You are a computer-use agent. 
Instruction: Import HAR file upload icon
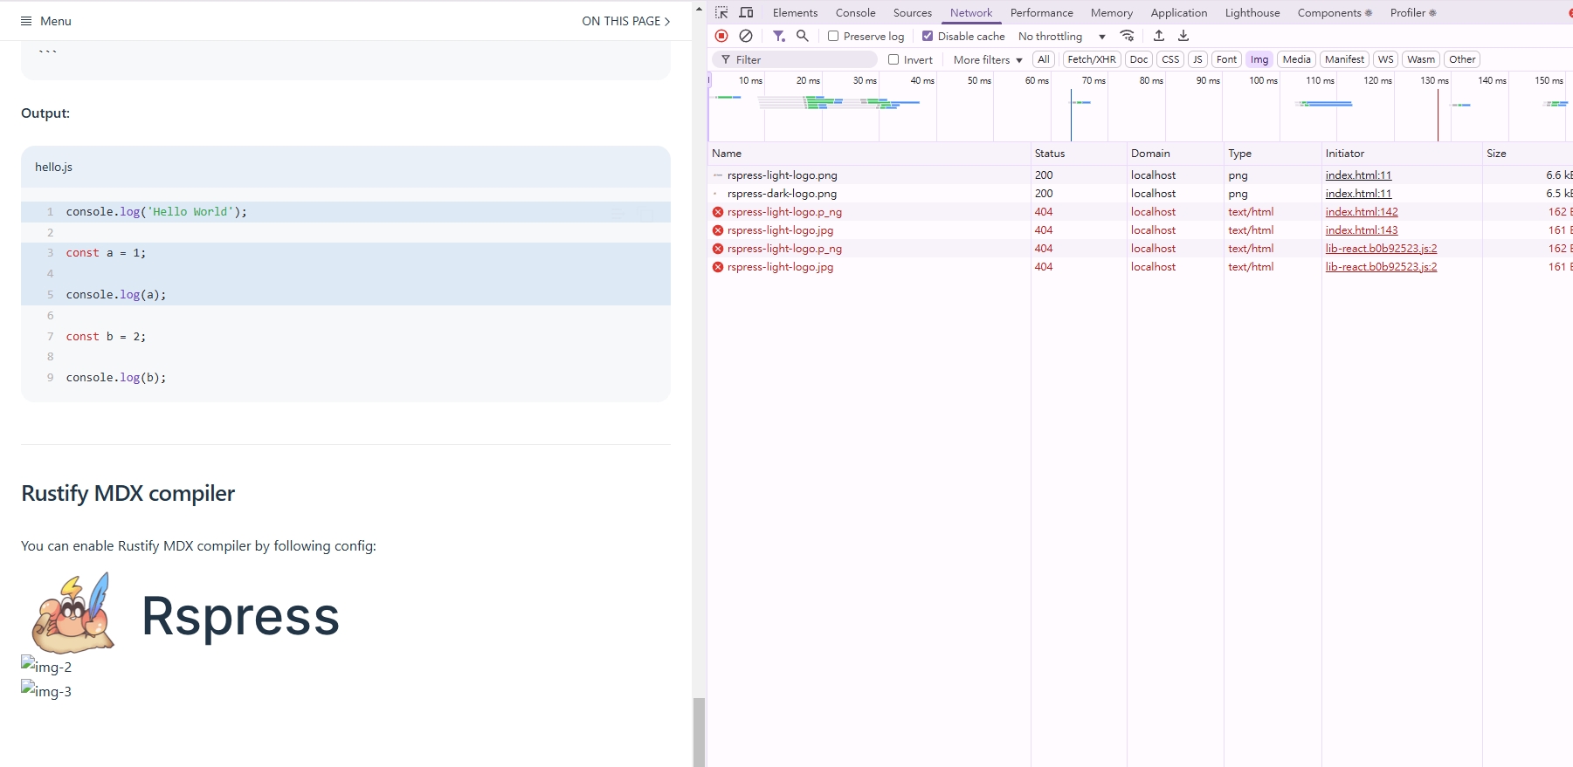tap(1159, 36)
